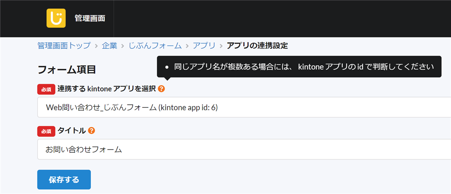Screen dimensions: 451x194
Task: Click the 必須 badge before タイトル label
Action: click(x=46, y=132)
